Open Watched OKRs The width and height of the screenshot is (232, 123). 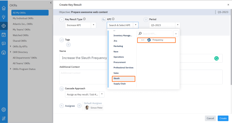pos(21,35)
